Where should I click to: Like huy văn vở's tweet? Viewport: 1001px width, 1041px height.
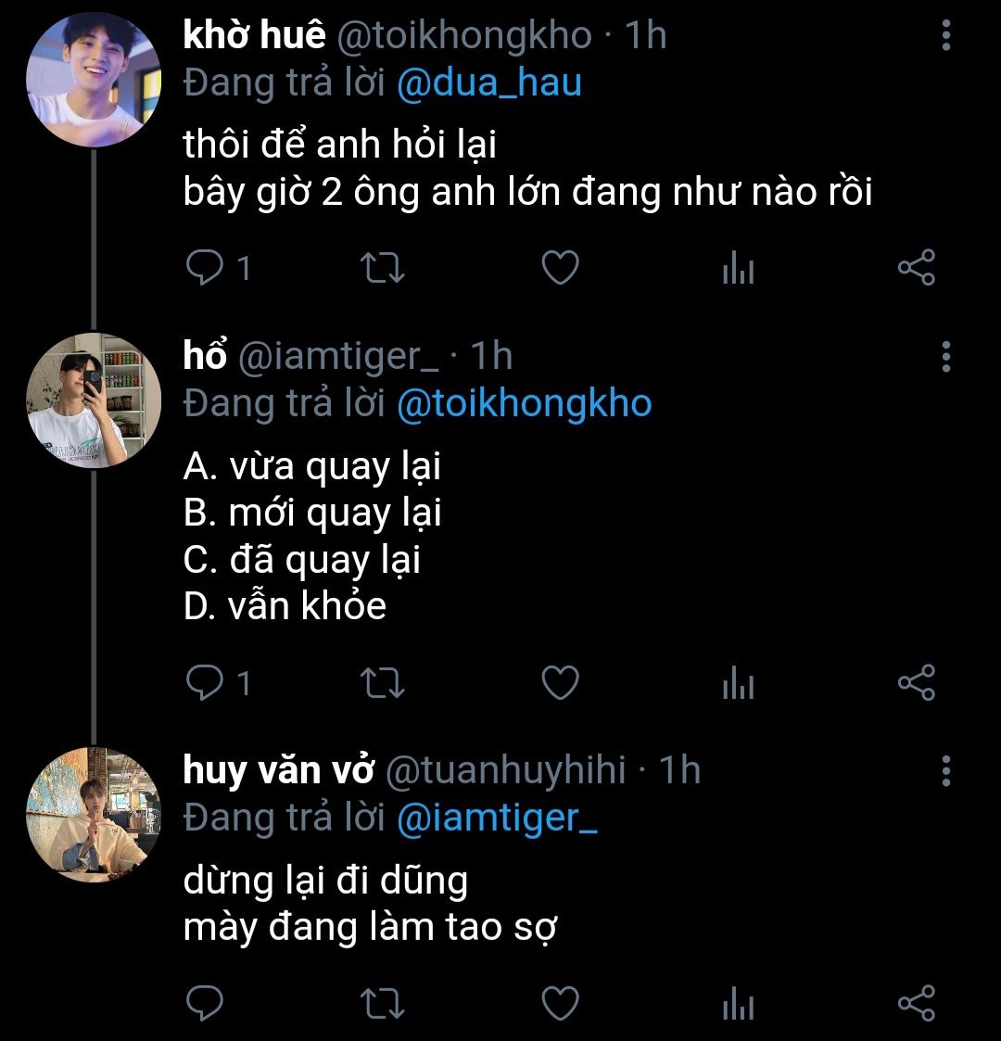560,1004
